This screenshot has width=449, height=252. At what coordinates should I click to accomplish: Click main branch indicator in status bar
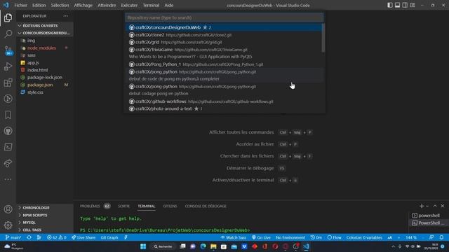tap(13, 237)
